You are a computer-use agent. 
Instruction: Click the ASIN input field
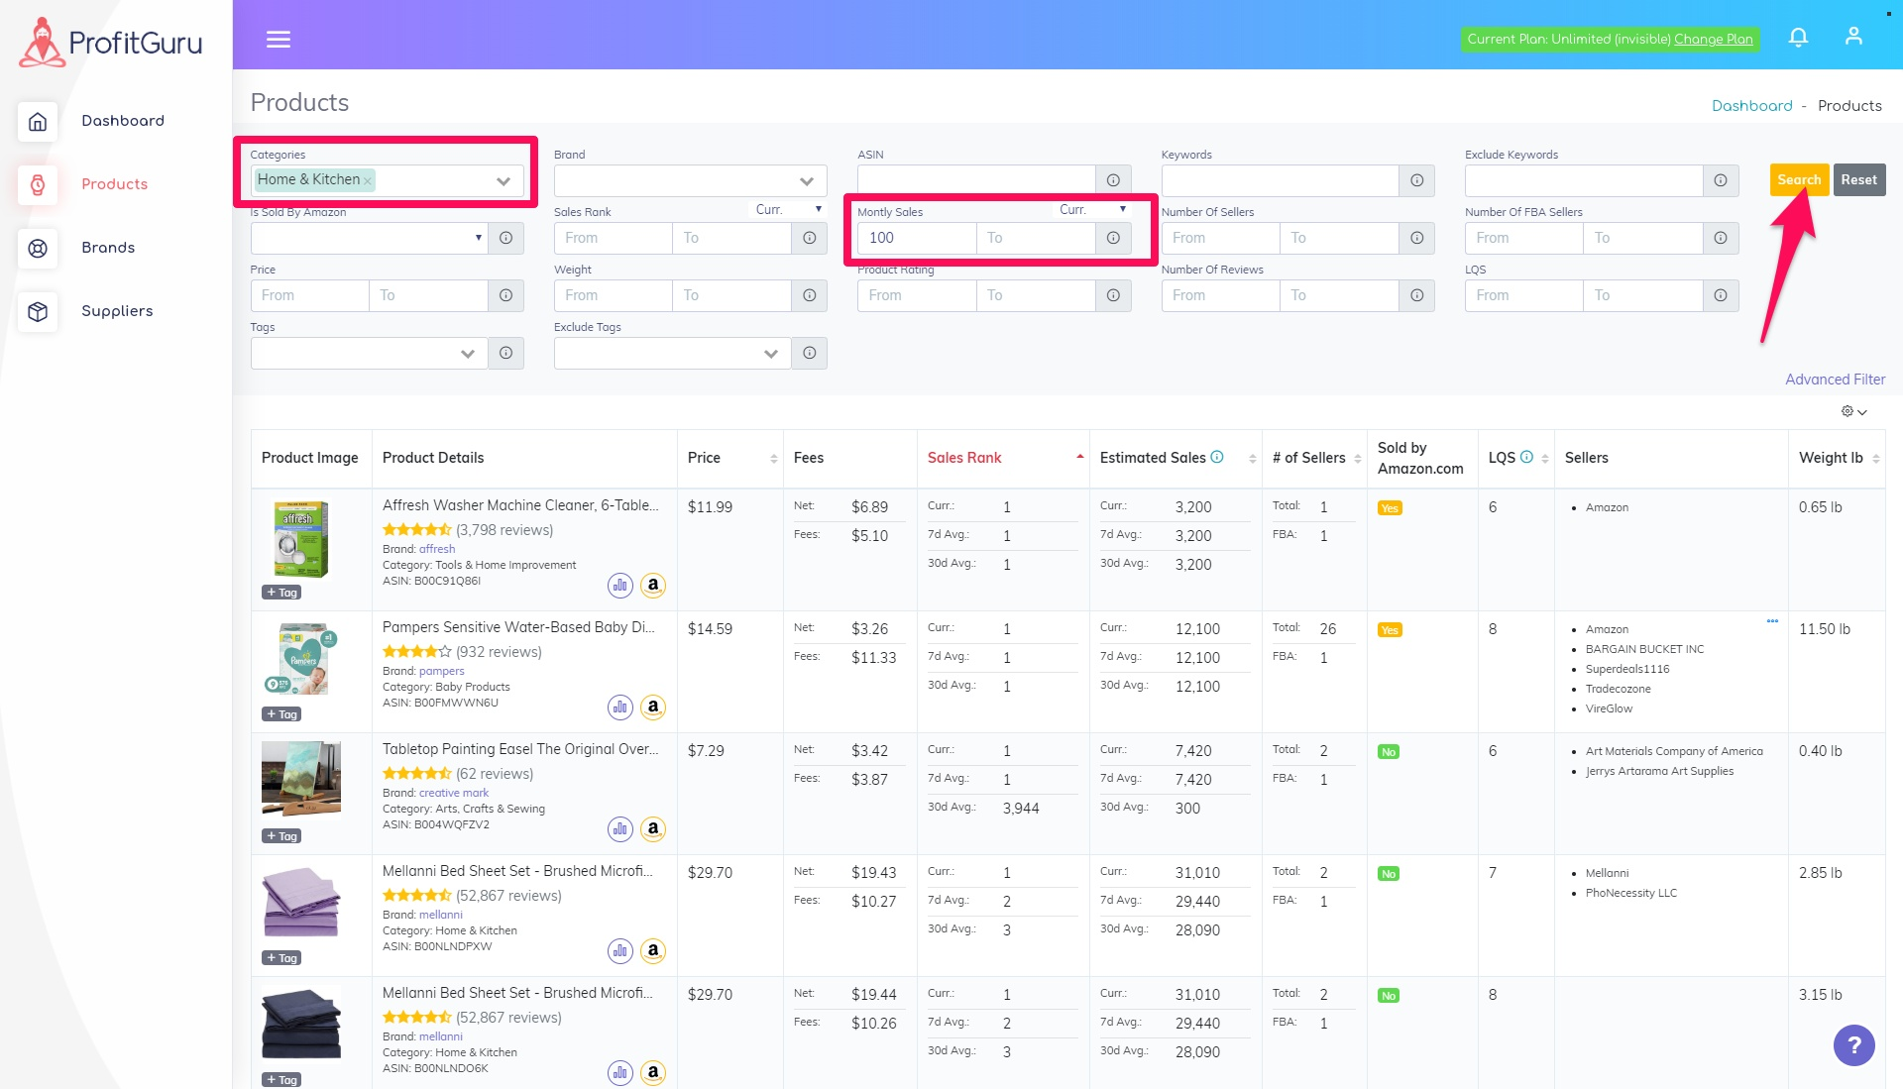pos(976,180)
